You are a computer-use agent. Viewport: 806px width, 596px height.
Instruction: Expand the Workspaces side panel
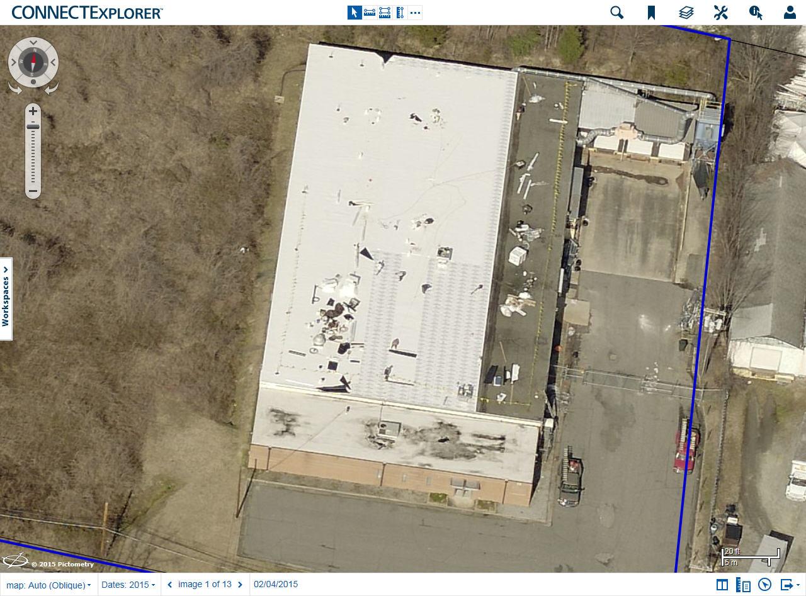6,299
